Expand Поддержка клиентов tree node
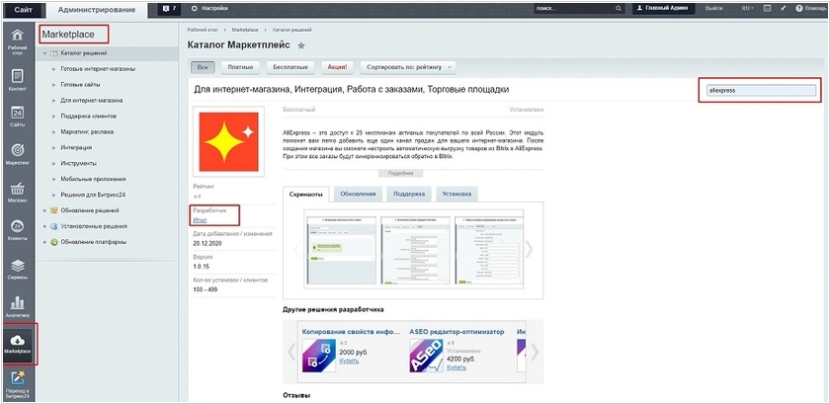The height and width of the screenshot is (404, 830). 53,116
